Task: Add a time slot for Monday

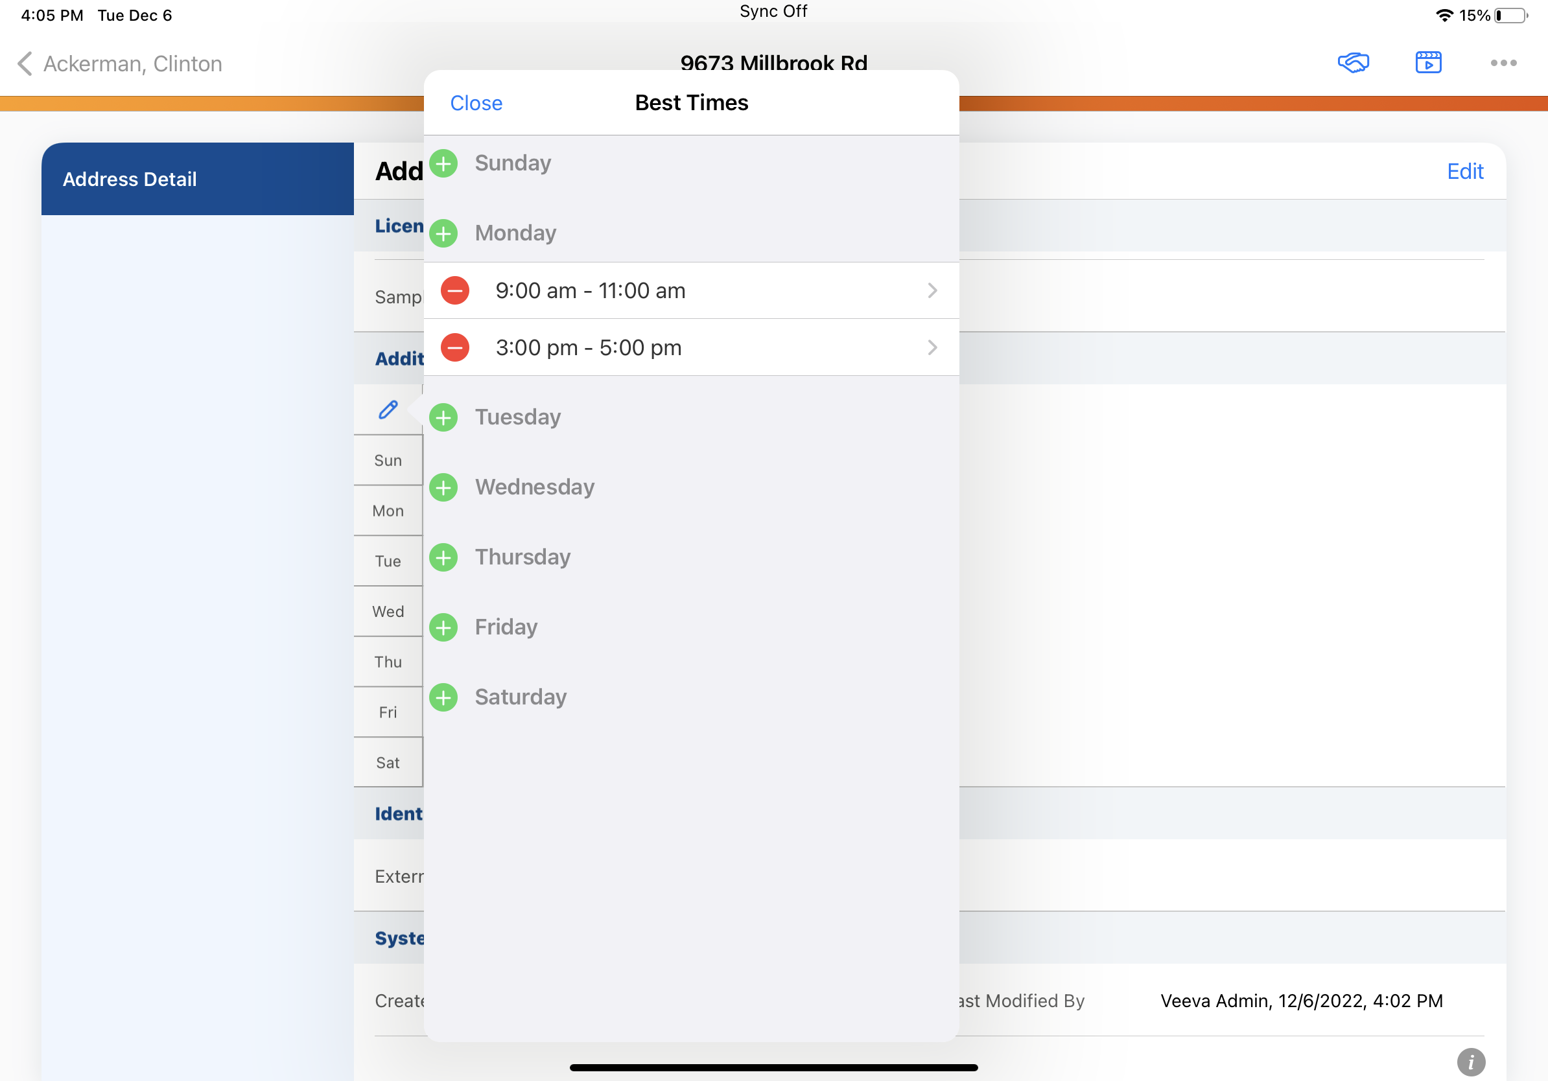Action: coord(443,234)
